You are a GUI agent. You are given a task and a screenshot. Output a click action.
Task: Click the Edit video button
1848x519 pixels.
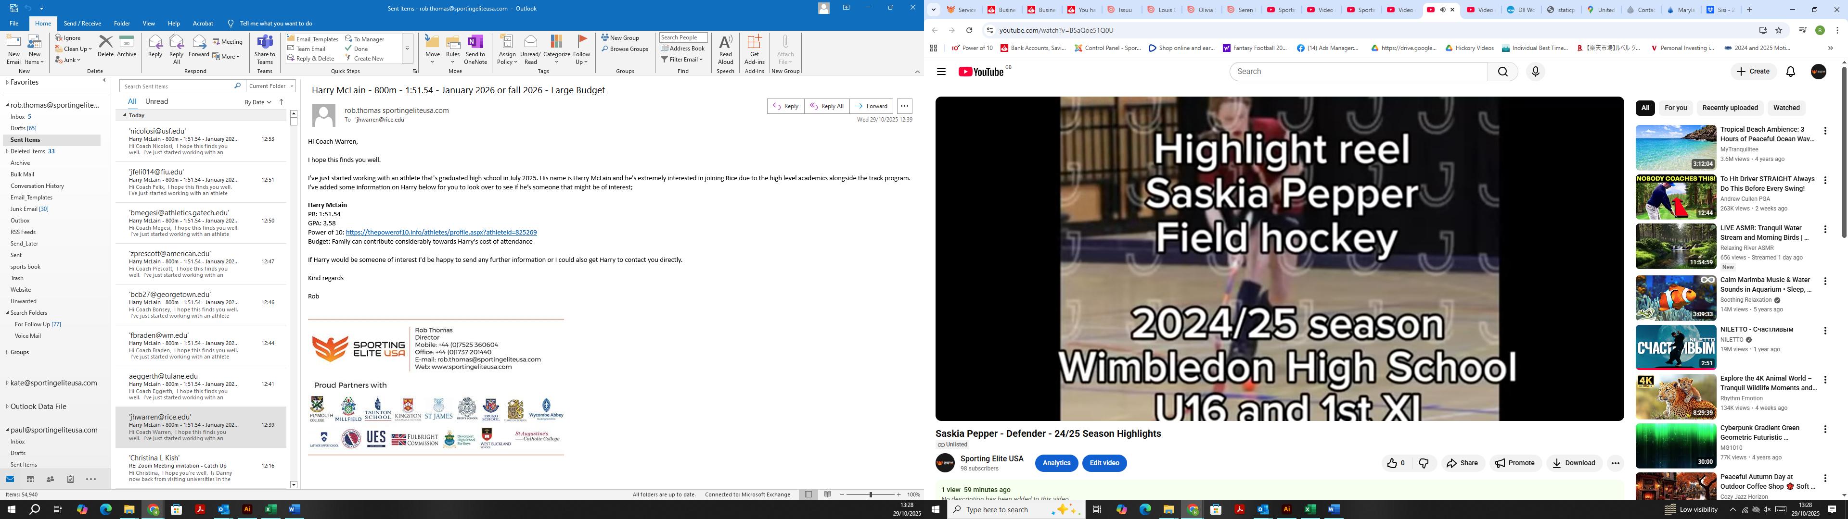1104,463
